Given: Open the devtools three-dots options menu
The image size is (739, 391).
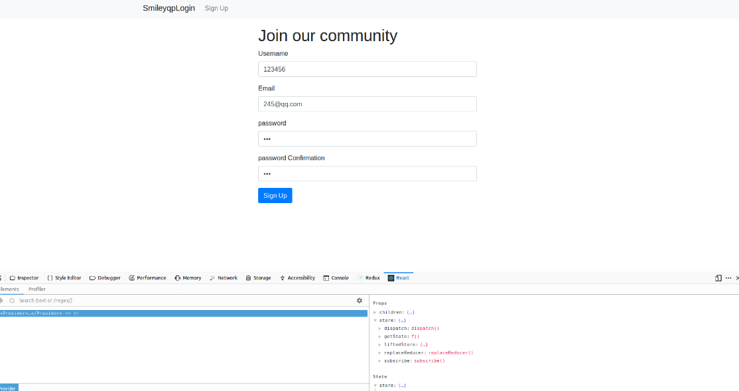Looking at the screenshot, I should click(x=728, y=277).
